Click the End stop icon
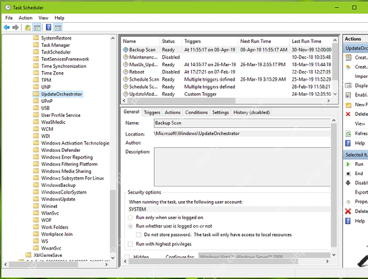This screenshot has width=368, height=279. click(348, 173)
